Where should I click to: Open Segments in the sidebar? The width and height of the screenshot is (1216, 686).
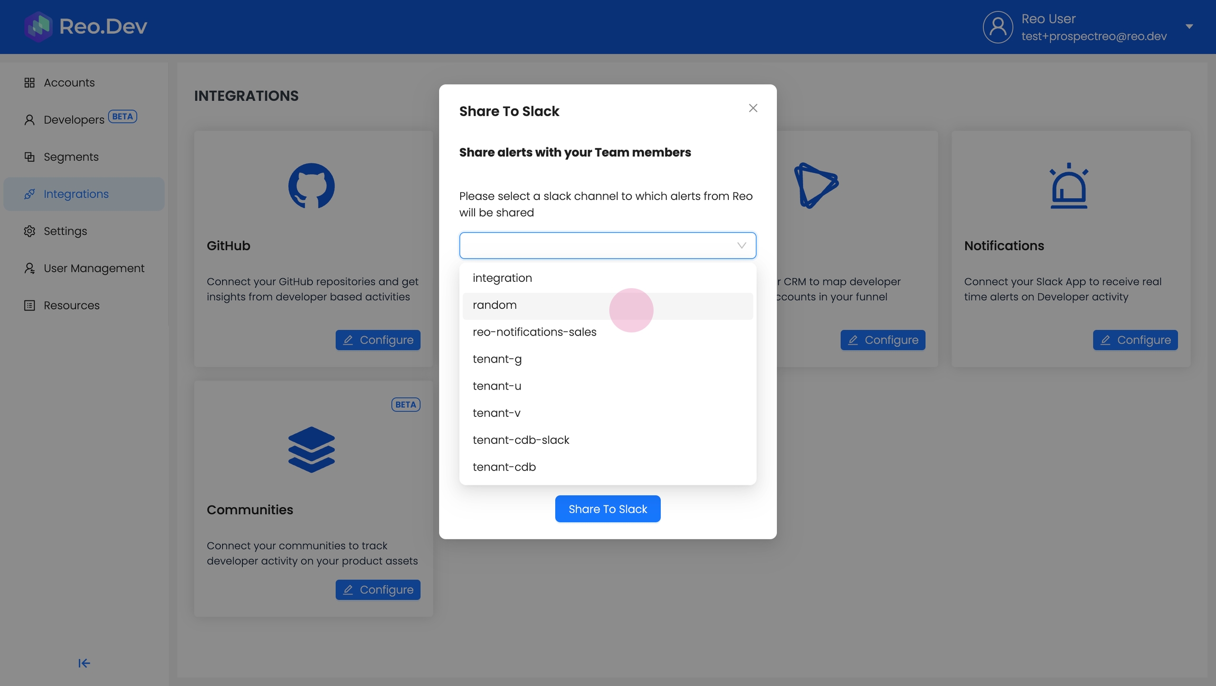coord(71,157)
